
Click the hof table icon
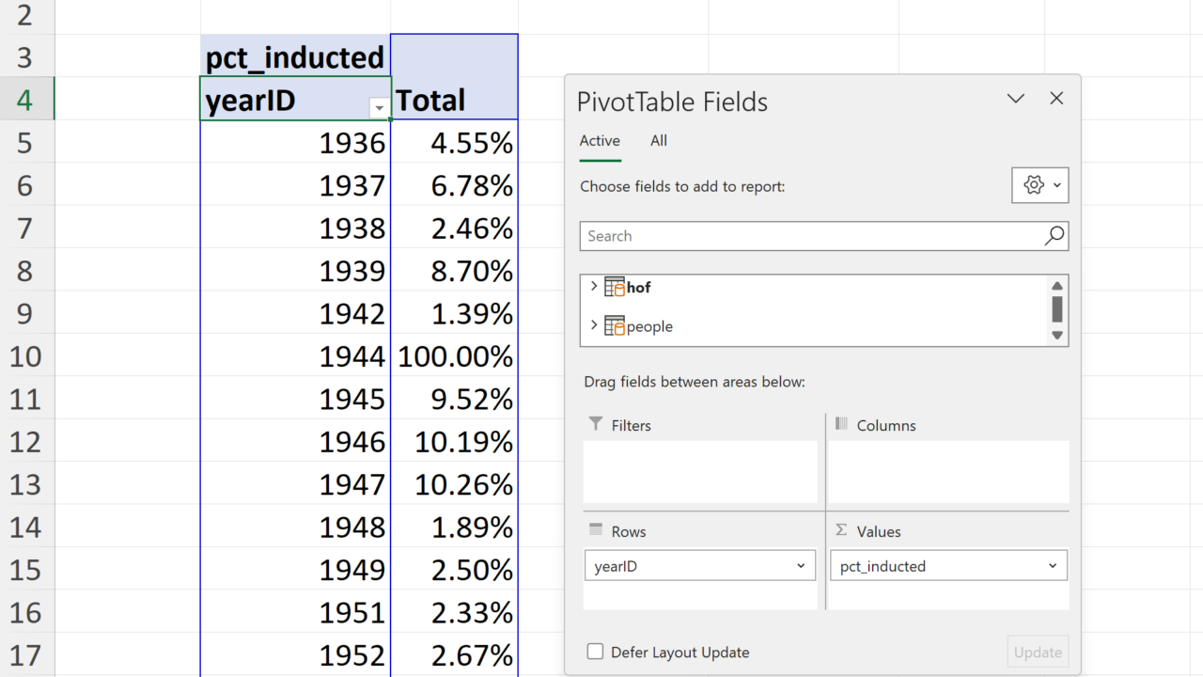[616, 287]
